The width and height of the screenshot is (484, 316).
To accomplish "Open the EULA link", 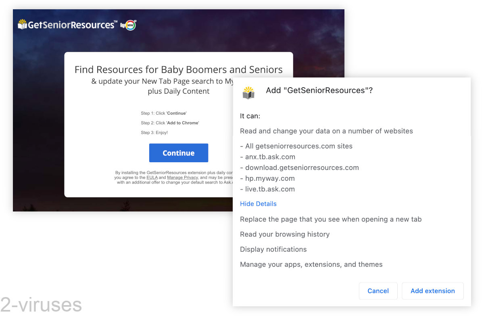I will (x=152, y=177).
